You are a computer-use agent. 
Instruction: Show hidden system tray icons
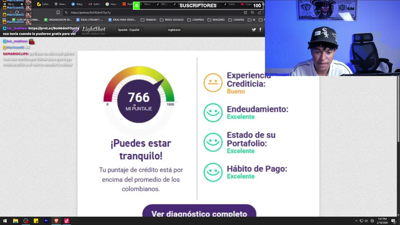point(356,221)
